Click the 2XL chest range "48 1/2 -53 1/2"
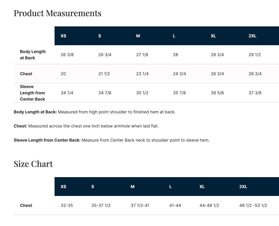 tap(253, 205)
